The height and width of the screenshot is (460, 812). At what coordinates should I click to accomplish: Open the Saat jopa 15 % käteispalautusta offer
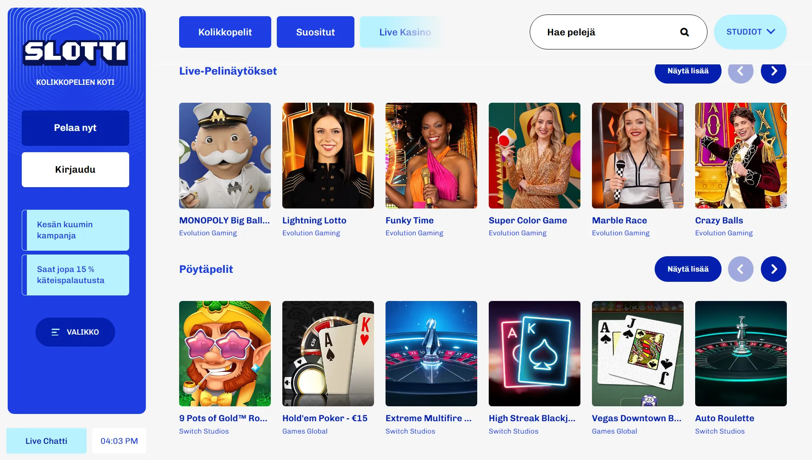[75, 275]
